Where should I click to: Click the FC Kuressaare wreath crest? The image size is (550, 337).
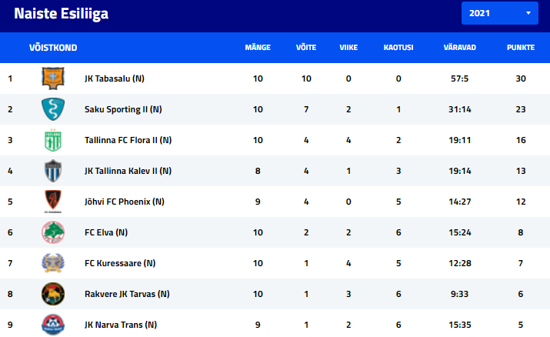pyautogui.click(x=53, y=263)
